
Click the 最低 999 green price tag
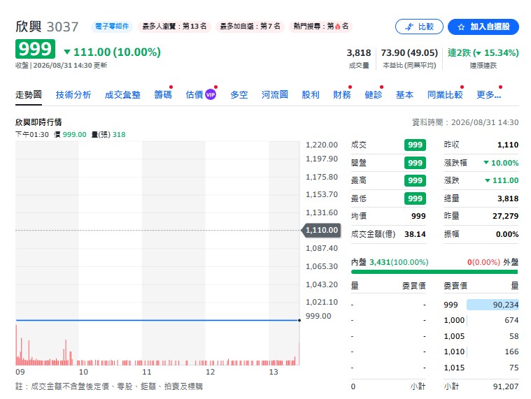[x=415, y=198]
